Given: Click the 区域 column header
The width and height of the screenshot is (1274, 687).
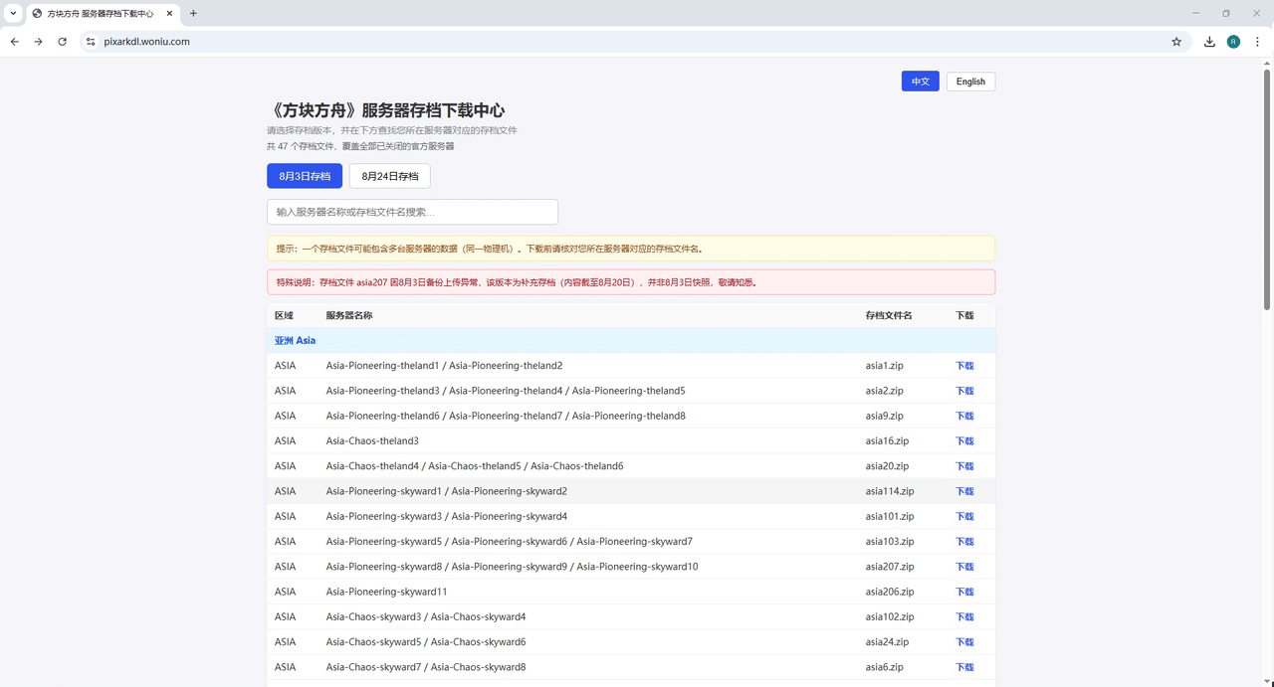Looking at the screenshot, I should [x=285, y=315].
